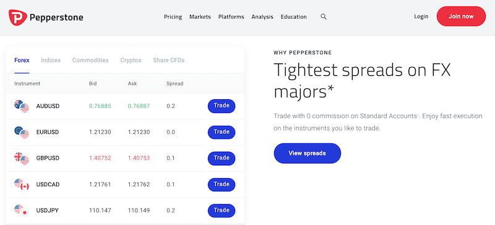Click the USDJPY bid price 110.147
This screenshot has width=495, height=225.
click(100, 211)
